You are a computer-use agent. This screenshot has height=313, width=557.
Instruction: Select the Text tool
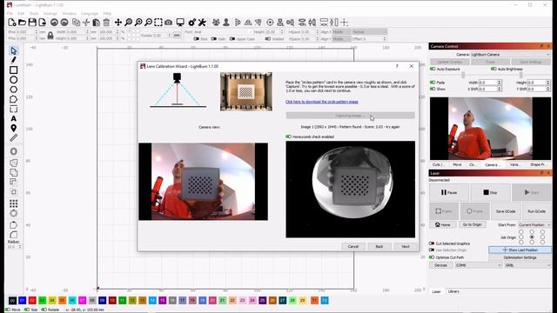(14, 118)
